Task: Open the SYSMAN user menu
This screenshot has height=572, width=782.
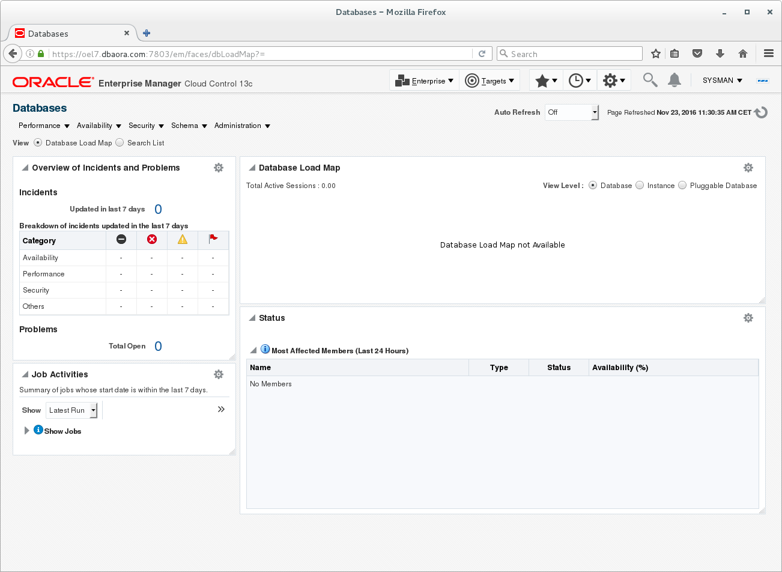Action: [723, 81]
